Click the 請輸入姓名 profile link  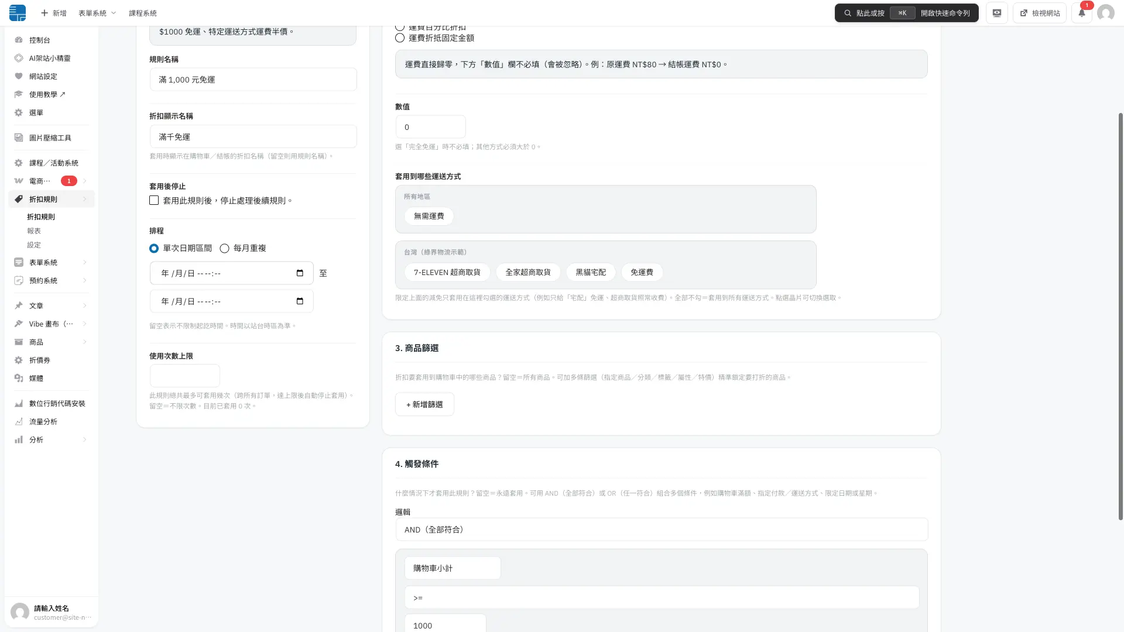pyautogui.click(x=52, y=608)
